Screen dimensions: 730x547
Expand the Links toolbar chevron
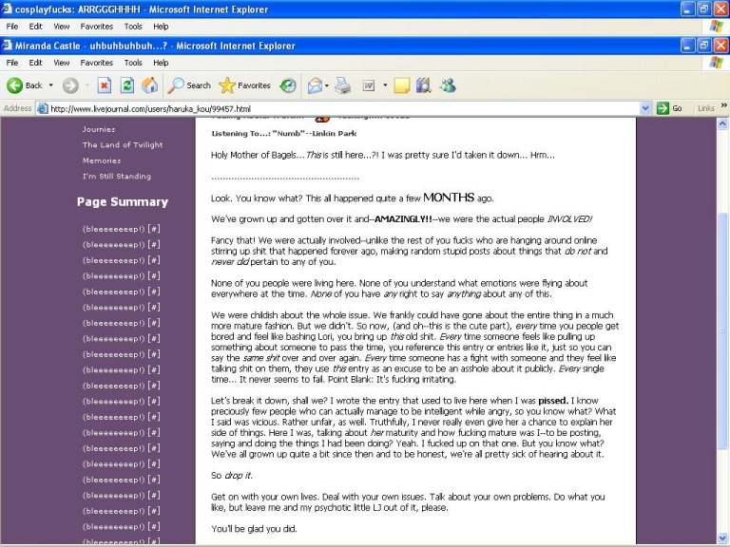click(724, 106)
